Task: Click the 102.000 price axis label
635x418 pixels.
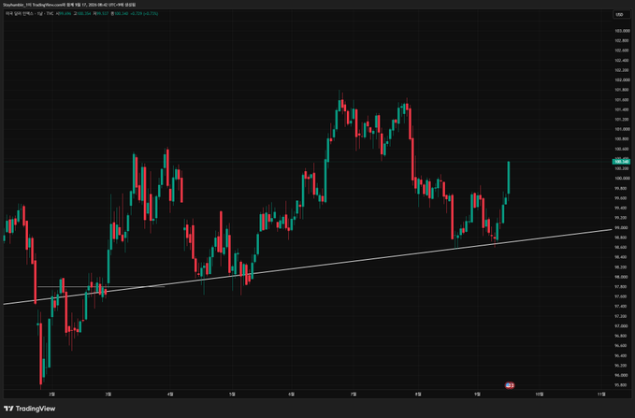Action: pos(622,79)
